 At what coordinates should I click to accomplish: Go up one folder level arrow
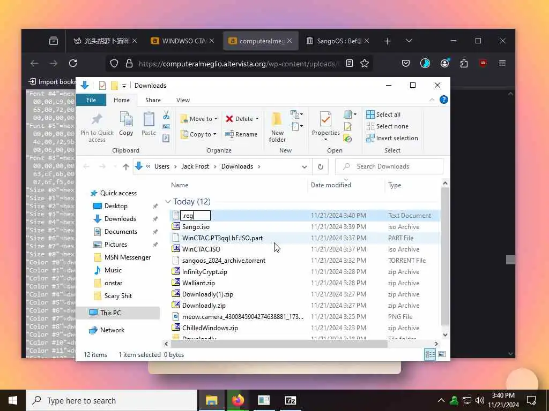[x=125, y=167]
